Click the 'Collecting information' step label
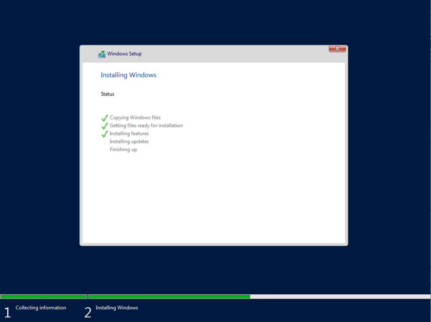This screenshot has height=322, width=431. tap(41, 308)
